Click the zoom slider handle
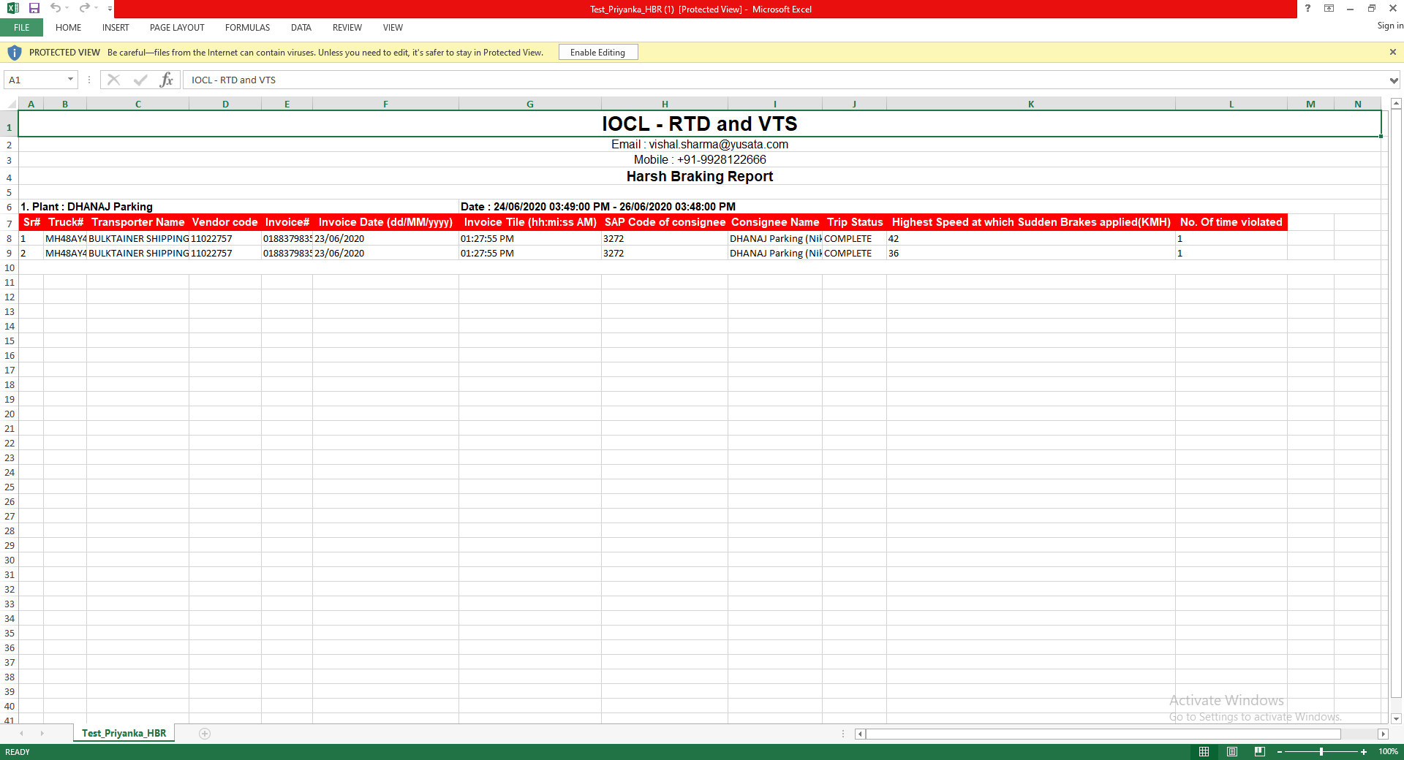Image resolution: width=1404 pixels, height=760 pixels. tap(1321, 752)
